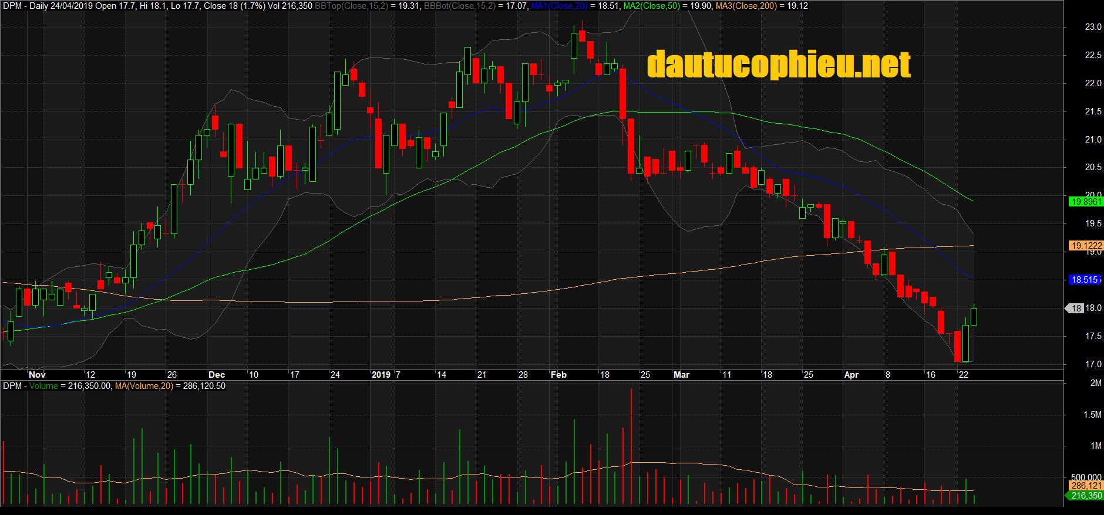Click the blue 18.515 MA20 price tag
The height and width of the screenshot is (515, 1104).
[1085, 280]
